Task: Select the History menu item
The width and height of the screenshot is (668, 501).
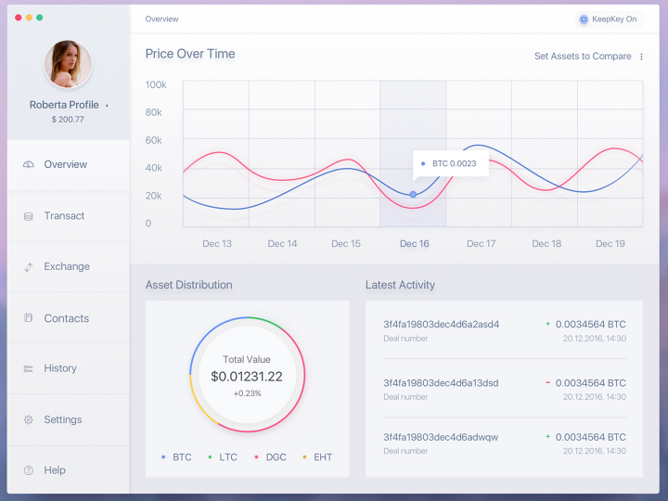Action: pyautogui.click(x=68, y=368)
